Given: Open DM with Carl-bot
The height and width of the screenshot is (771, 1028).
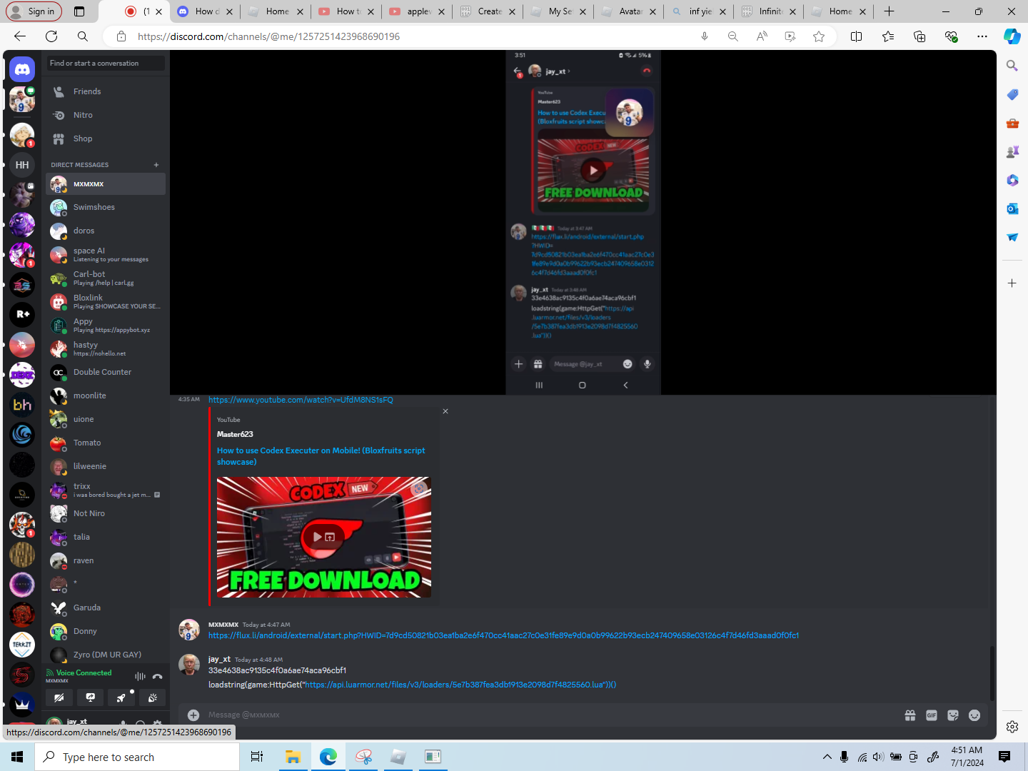Looking at the screenshot, I should pyautogui.click(x=106, y=278).
